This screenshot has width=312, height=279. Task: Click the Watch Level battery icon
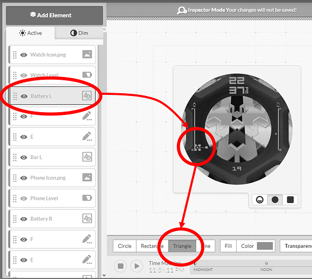tap(87, 75)
